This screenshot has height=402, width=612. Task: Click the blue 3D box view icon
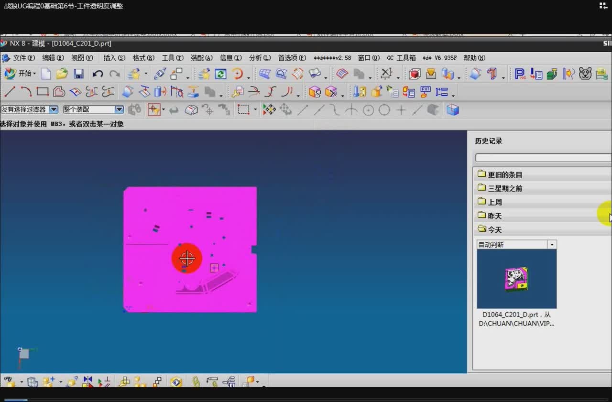452,110
